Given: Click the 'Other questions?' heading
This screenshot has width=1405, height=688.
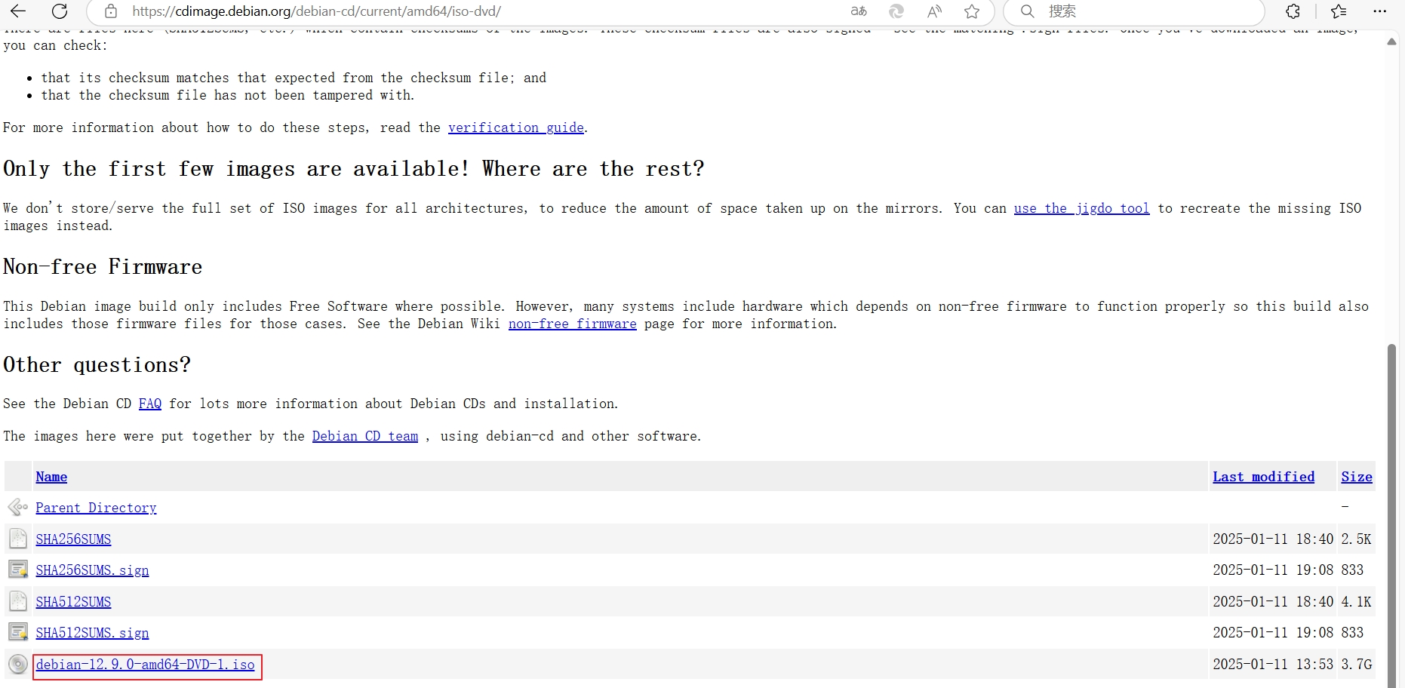Looking at the screenshot, I should click(x=97, y=365).
